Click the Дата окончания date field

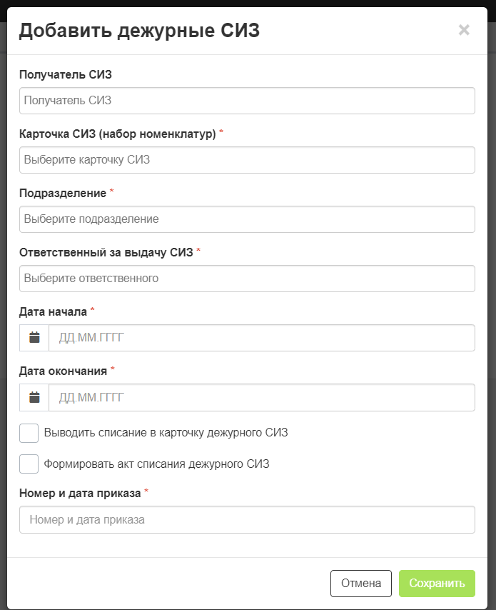262,397
